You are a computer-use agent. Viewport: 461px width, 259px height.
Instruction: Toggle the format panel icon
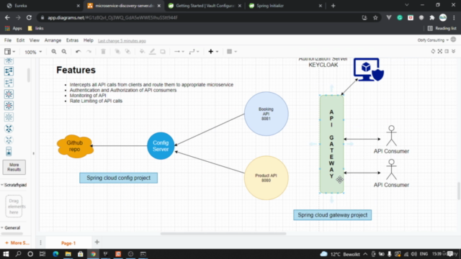point(447,51)
